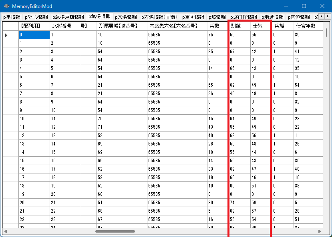Sort by the 仕官年数 column header
The image size is (332, 237).
coord(305,26)
